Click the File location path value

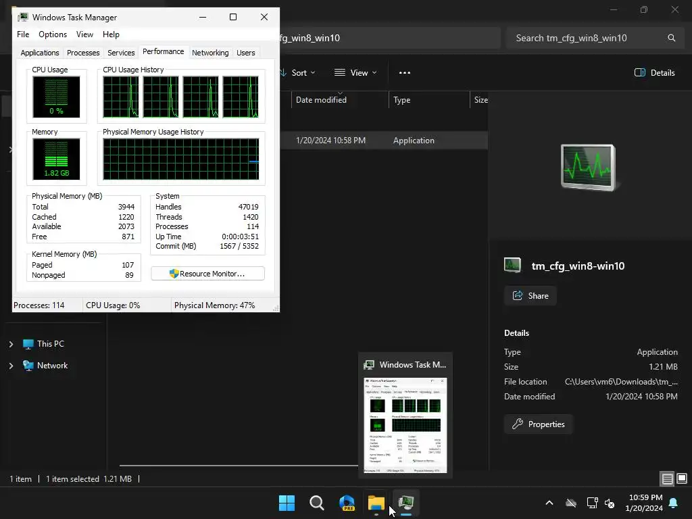(621, 382)
